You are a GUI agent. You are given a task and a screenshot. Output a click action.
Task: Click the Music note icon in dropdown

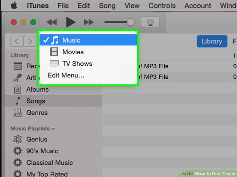55,40
